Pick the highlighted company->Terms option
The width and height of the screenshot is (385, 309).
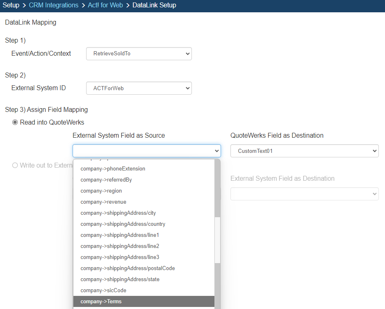(x=101, y=302)
